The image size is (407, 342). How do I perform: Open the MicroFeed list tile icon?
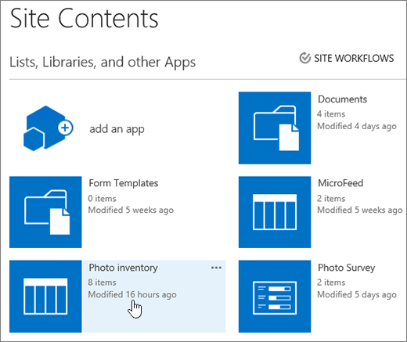pos(275,212)
